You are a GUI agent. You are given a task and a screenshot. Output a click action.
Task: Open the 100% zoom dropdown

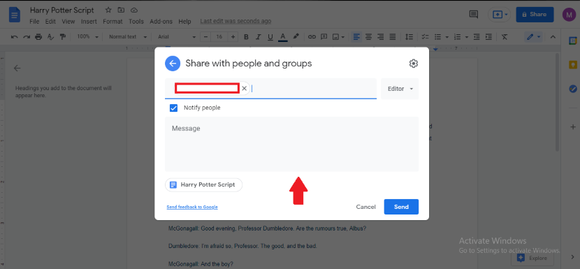87,36
